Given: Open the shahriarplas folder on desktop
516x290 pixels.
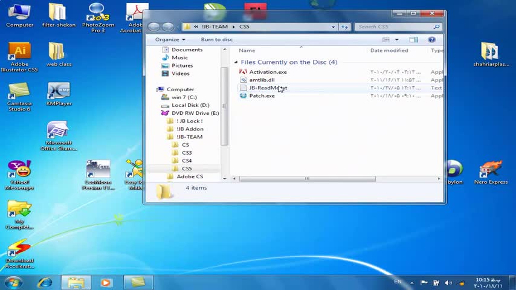Looking at the screenshot, I should coord(491,54).
